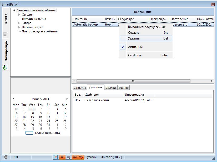
Task: Click the Записки notes page icon
Action: pyautogui.click(x=5, y=34)
